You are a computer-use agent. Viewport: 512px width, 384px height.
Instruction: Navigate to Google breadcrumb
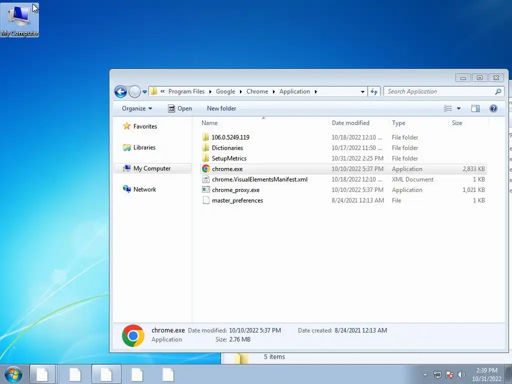(225, 91)
